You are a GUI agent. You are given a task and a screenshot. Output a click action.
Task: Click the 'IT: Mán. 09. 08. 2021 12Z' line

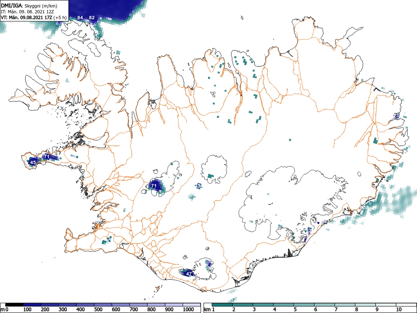(28, 12)
